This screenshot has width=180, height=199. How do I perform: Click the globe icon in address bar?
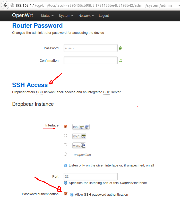pos(12,5)
